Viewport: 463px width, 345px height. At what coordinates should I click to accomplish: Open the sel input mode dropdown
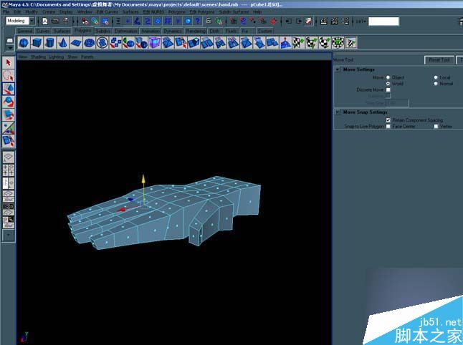(361, 21)
